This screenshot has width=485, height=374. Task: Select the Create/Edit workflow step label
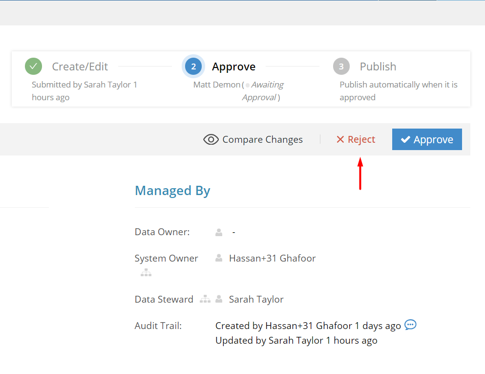[x=80, y=66]
